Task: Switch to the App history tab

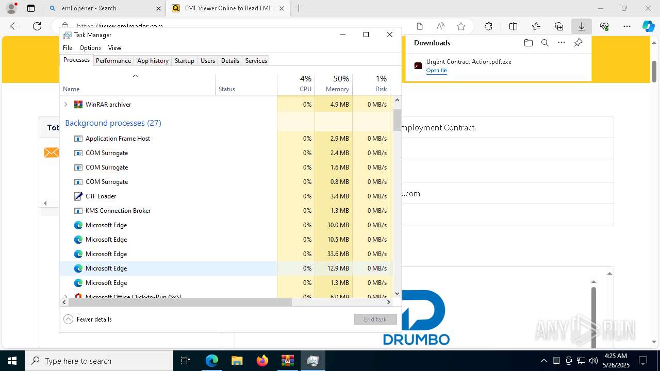Action: [153, 60]
